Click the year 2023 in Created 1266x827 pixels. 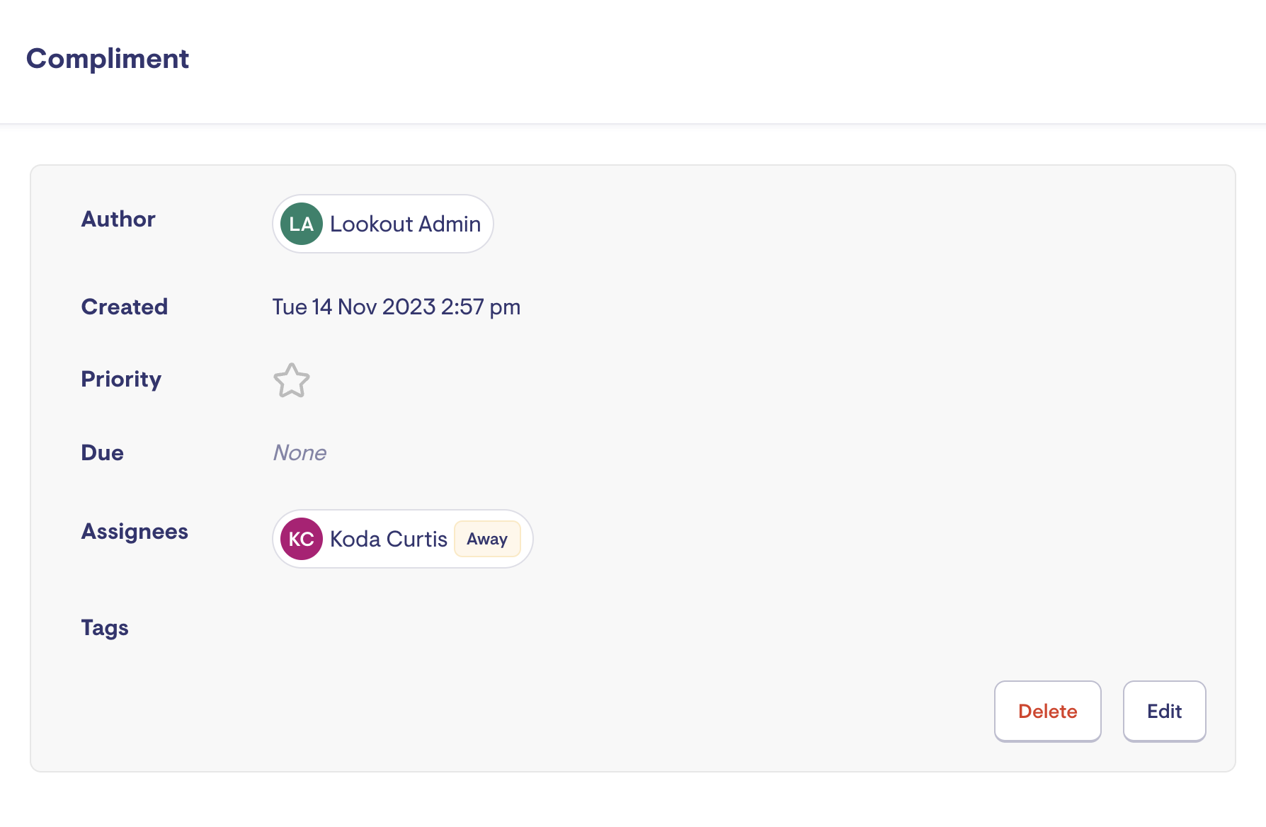[409, 307]
